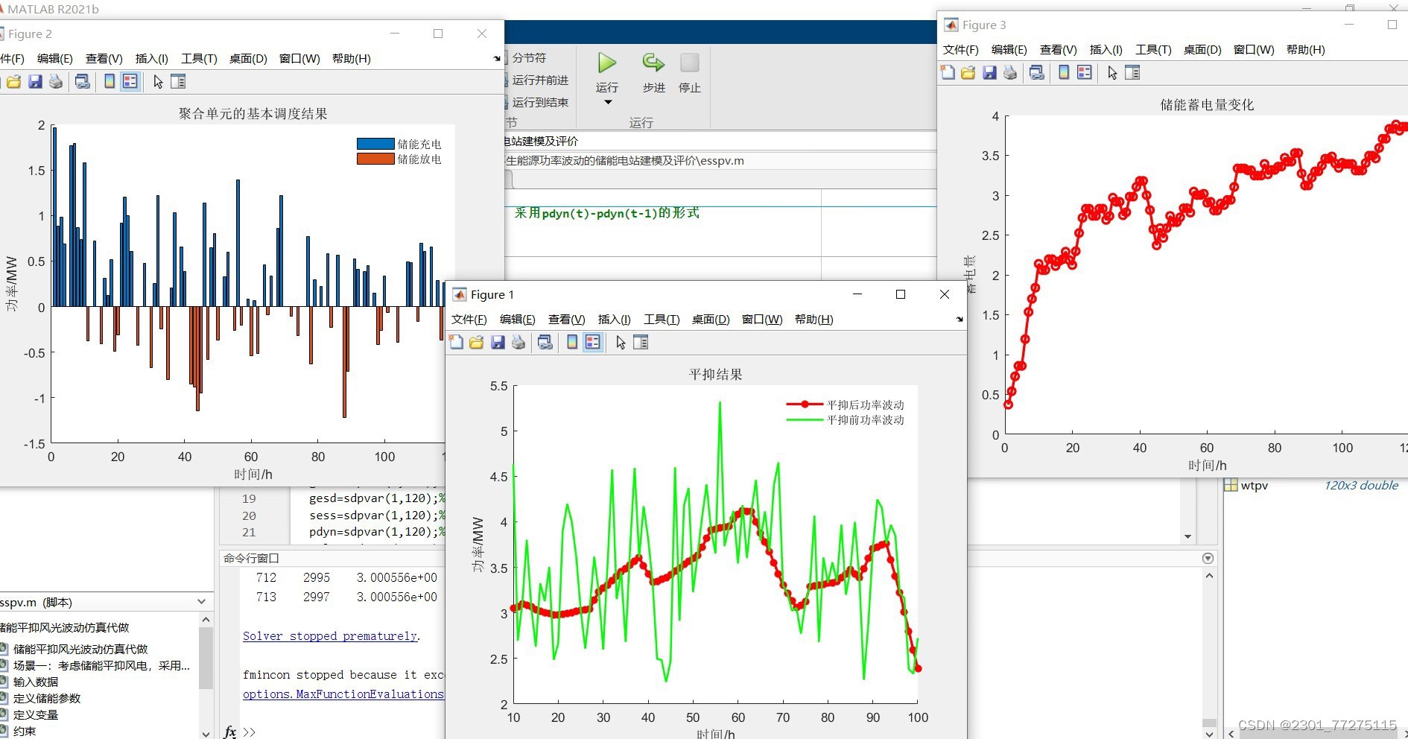The height and width of the screenshot is (739, 1408).
Task: Open Property Inspector from Figure 3 toolbar
Action: (x=1132, y=73)
